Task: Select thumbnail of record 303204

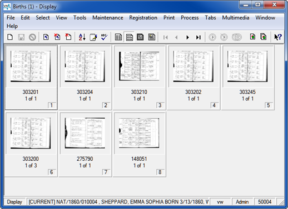Action: pos(85,67)
